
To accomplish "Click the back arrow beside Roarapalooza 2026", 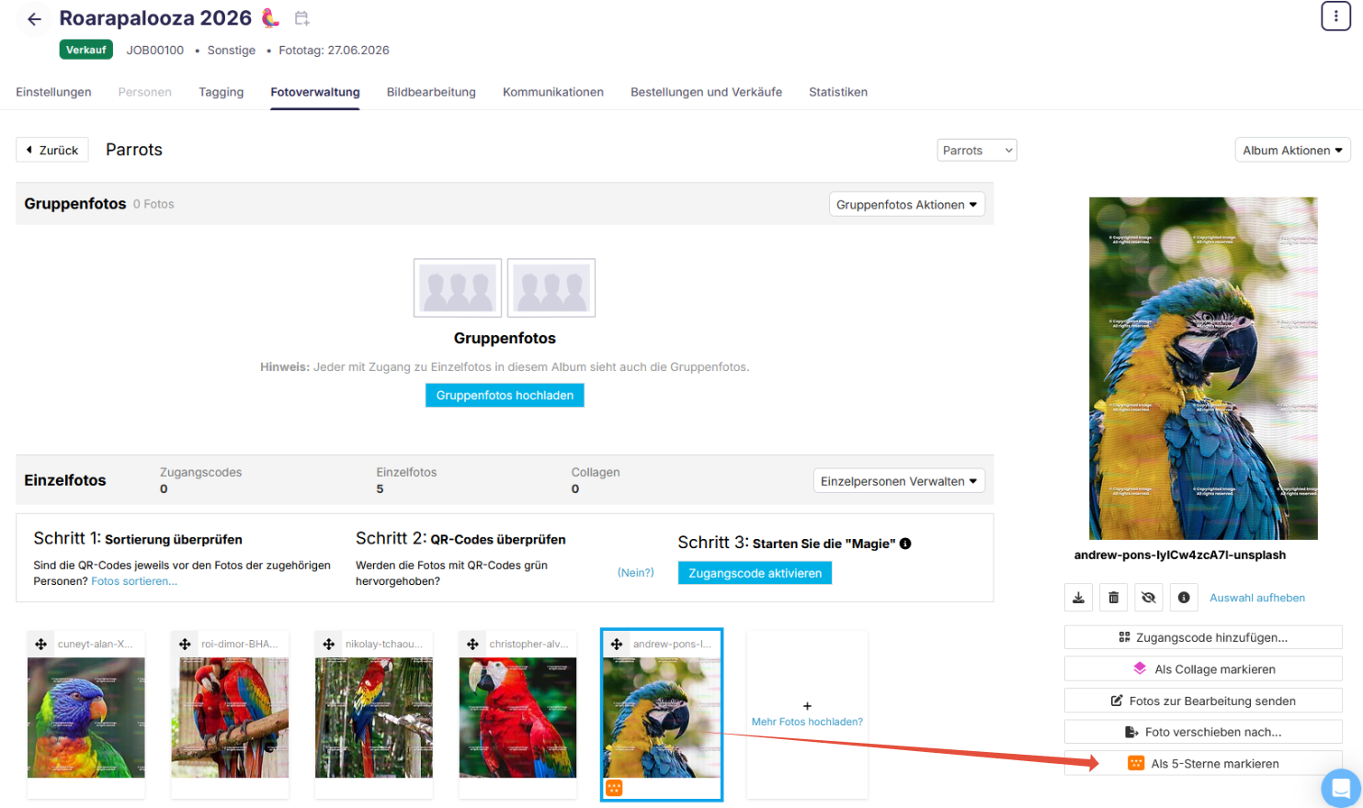I will pos(34,19).
